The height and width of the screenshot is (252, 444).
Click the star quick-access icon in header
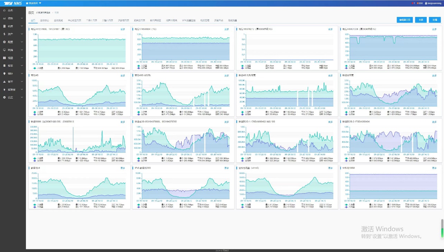point(27,3)
